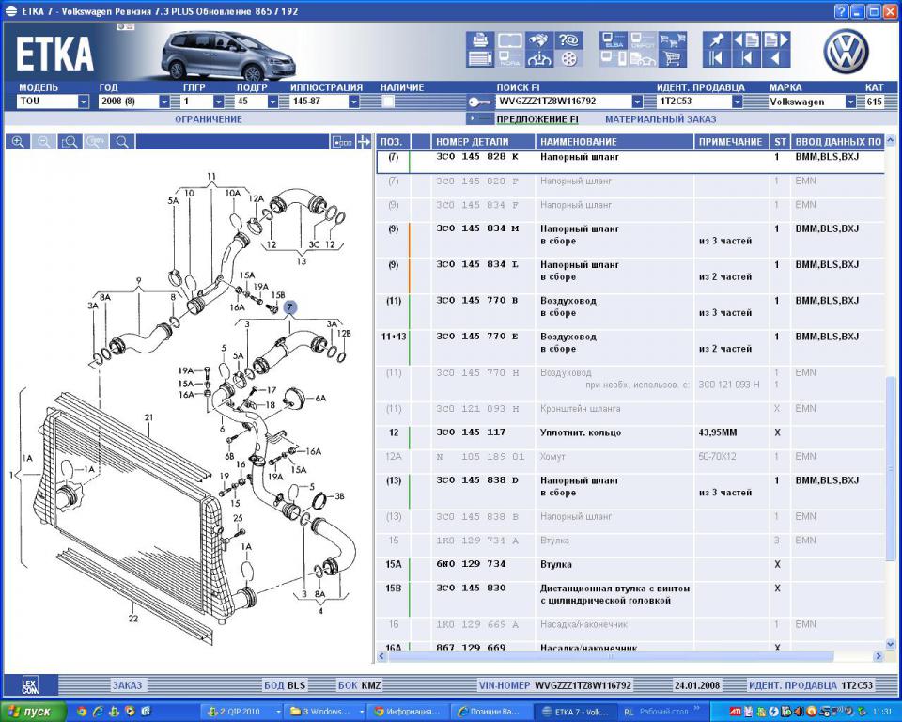Open the ПОДГР dropdown
This screenshot has height=722, width=902.
[273, 102]
